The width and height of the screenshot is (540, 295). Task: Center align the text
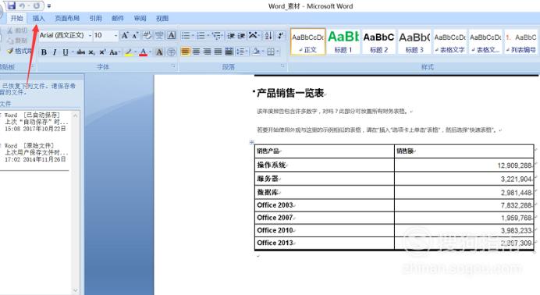[197, 52]
